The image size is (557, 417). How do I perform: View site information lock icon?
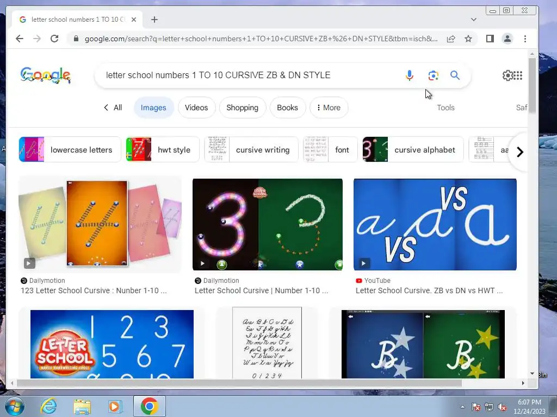pos(76,39)
